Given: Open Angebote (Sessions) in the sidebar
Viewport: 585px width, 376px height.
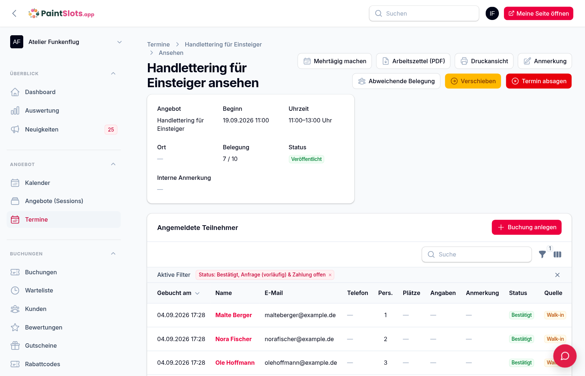Looking at the screenshot, I should [x=64, y=201].
